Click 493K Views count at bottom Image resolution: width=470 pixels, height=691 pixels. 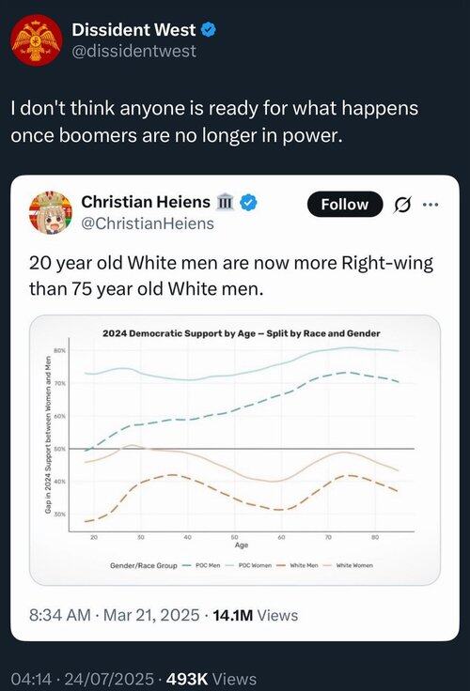pos(211,679)
